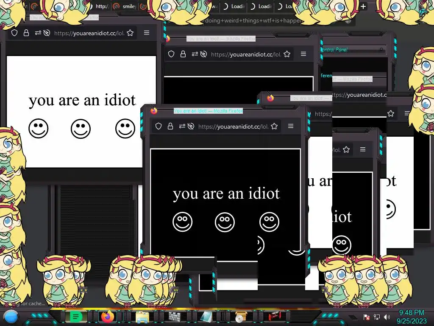Click right smiley in the front black window
The height and width of the screenshot is (326, 434).
tap(269, 222)
